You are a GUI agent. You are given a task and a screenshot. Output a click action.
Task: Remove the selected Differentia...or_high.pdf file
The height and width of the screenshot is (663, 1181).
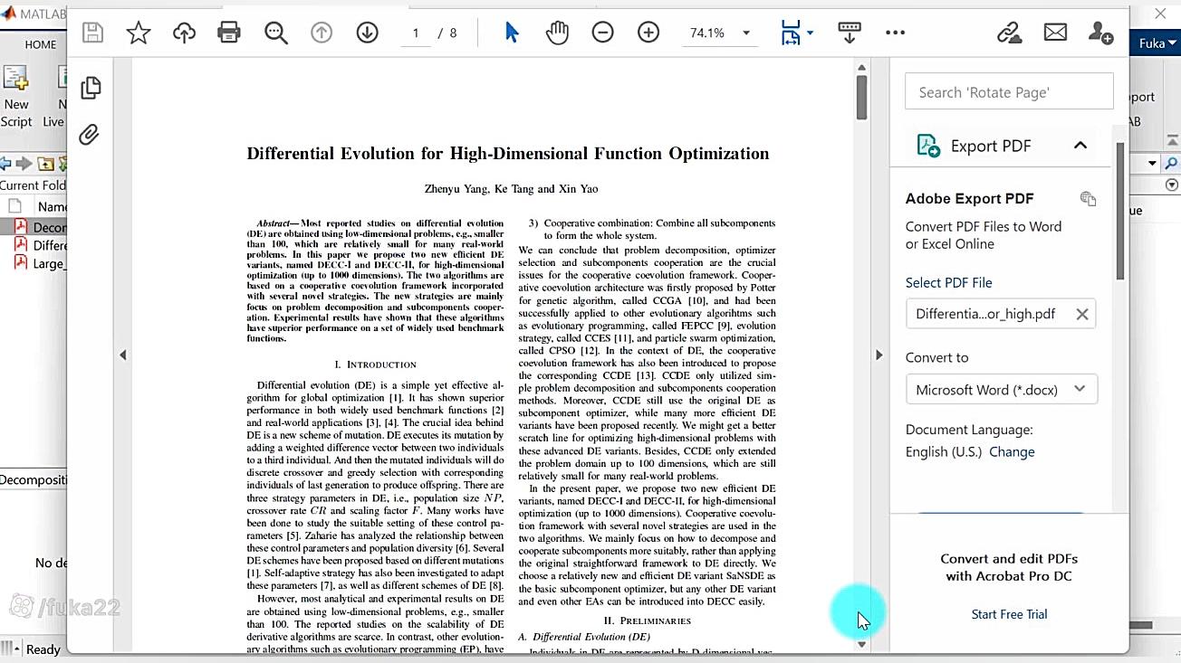1081,314
